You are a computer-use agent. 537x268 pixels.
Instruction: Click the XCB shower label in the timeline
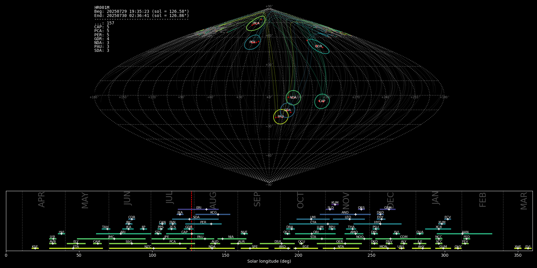pyautogui.click(x=439, y=227)
